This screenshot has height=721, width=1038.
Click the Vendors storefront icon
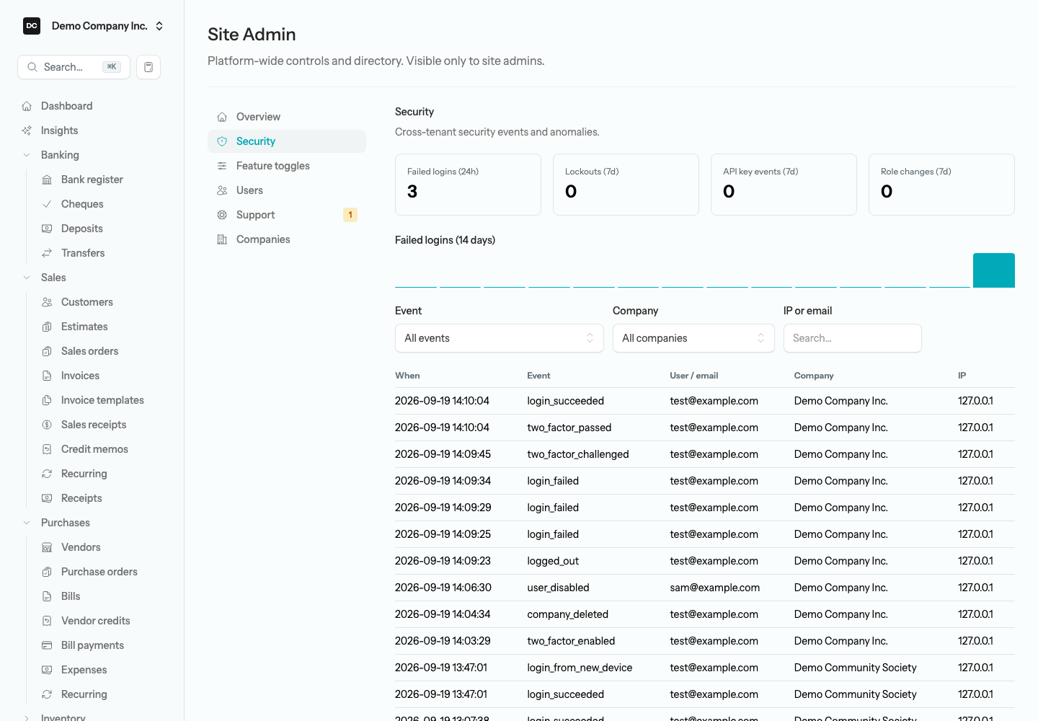coord(47,547)
